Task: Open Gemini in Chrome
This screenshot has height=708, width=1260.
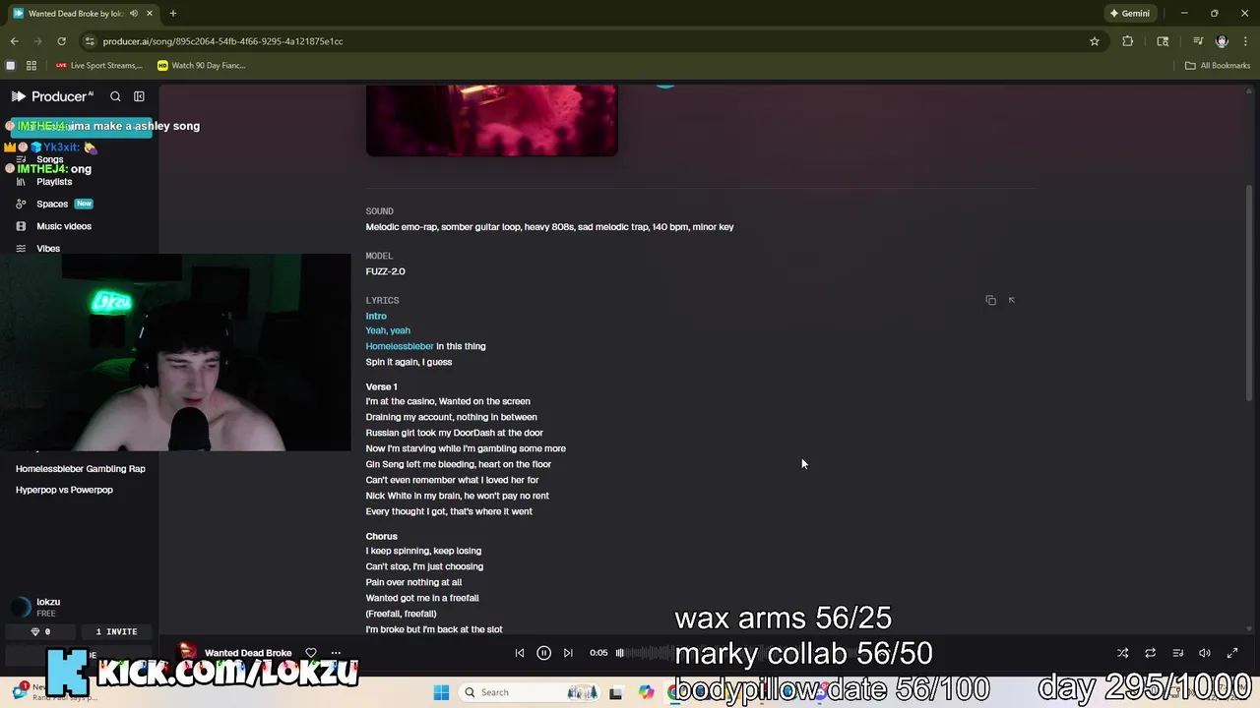Action: coord(1129,14)
